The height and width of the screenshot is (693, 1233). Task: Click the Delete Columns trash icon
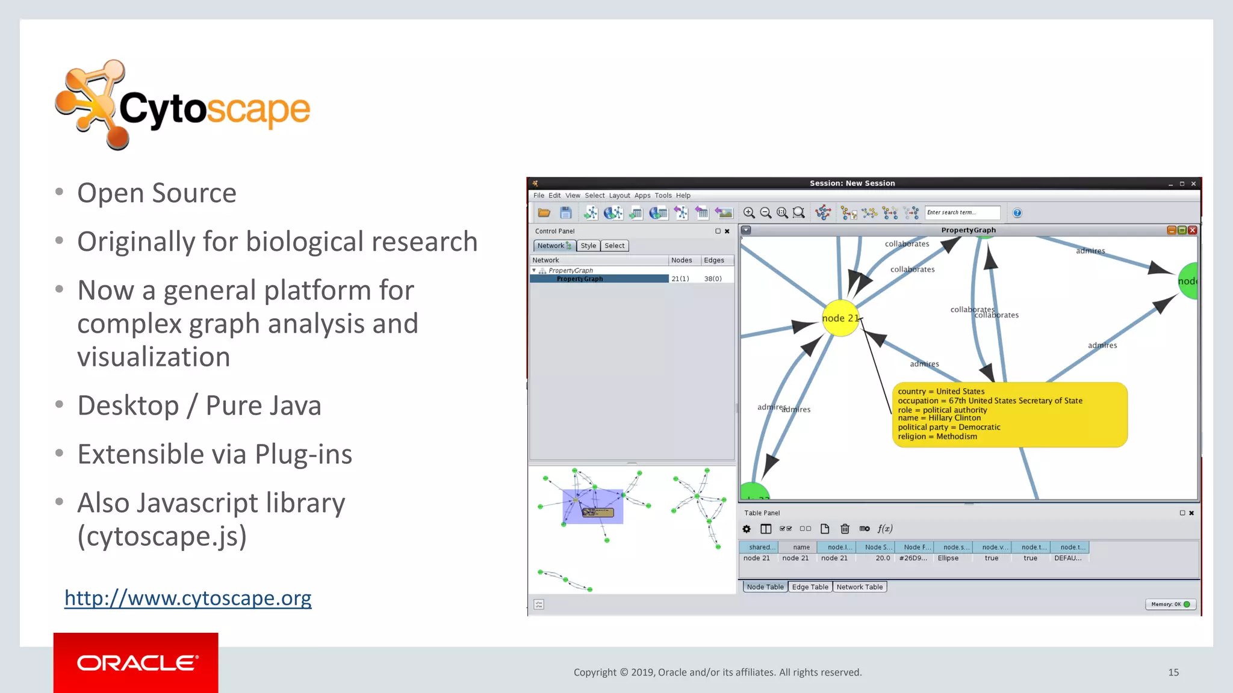pos(845,529)
